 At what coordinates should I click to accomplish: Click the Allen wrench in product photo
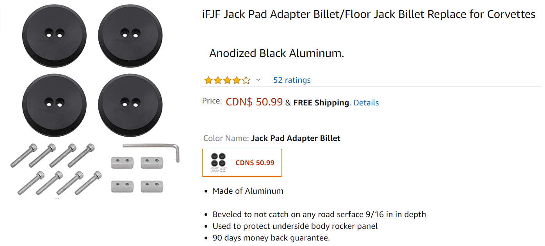coord(156,148)
